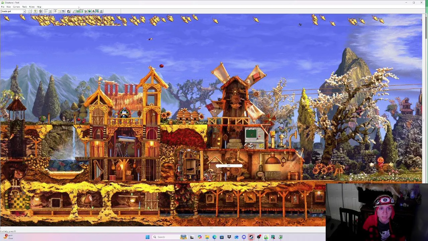Click the eye icon in toolbar
The width and height of the screenshot is (428, 241).
(x=63, y=11)
